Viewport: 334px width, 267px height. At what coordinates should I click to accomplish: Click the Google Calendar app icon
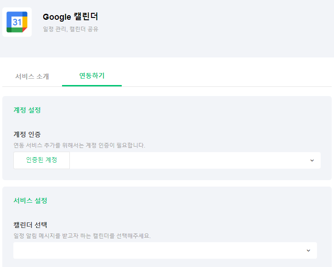click(x=17, y=22)
